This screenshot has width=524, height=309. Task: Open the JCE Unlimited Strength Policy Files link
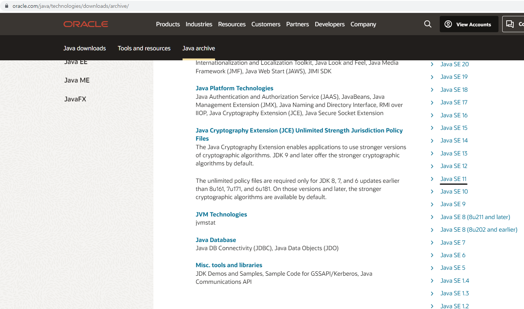click(299, 134)
